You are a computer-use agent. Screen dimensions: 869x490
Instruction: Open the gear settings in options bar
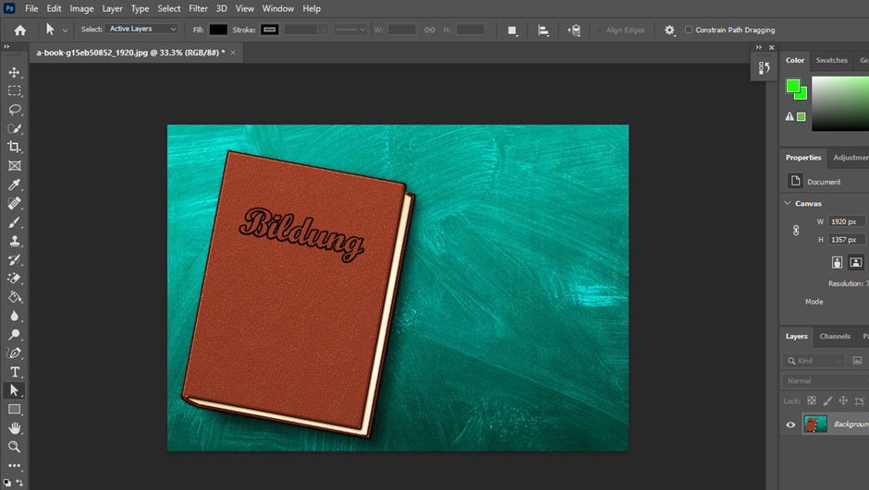tap(669, 30)
